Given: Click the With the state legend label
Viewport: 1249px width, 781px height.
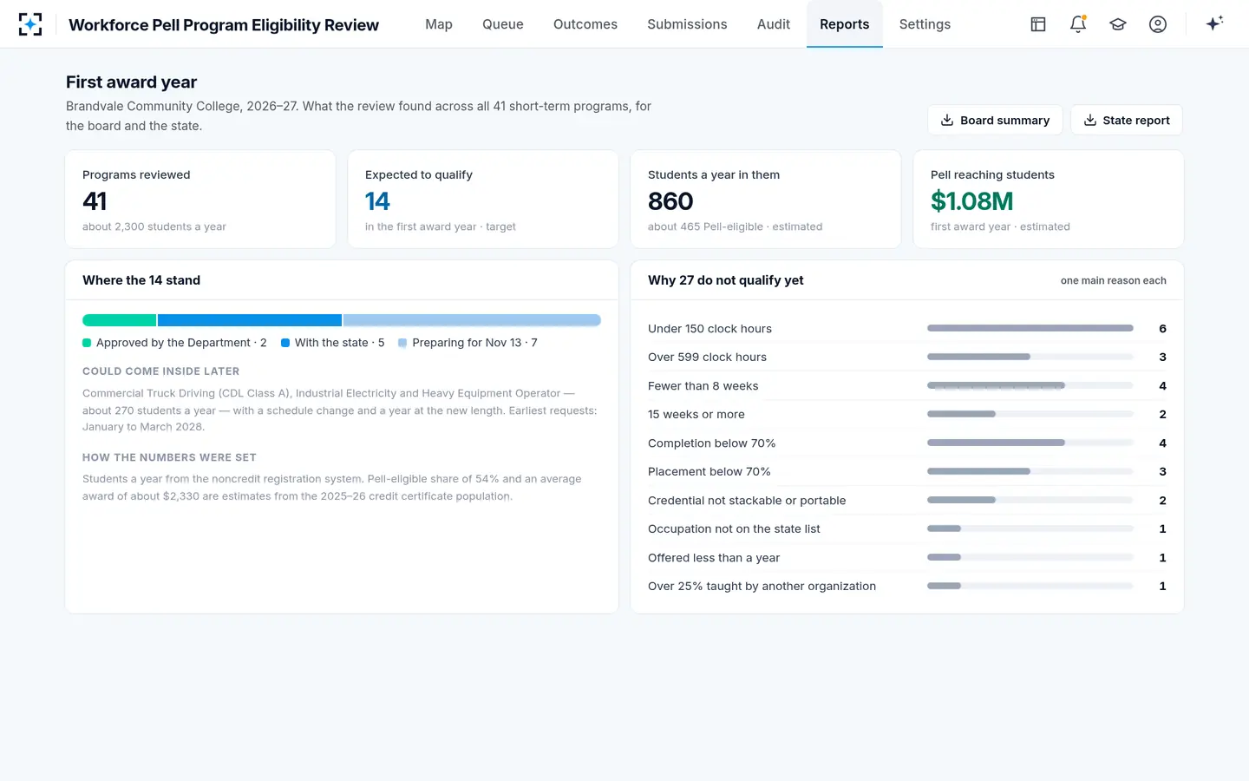Looking at the screenshot, I should click(x=332, y=343).
